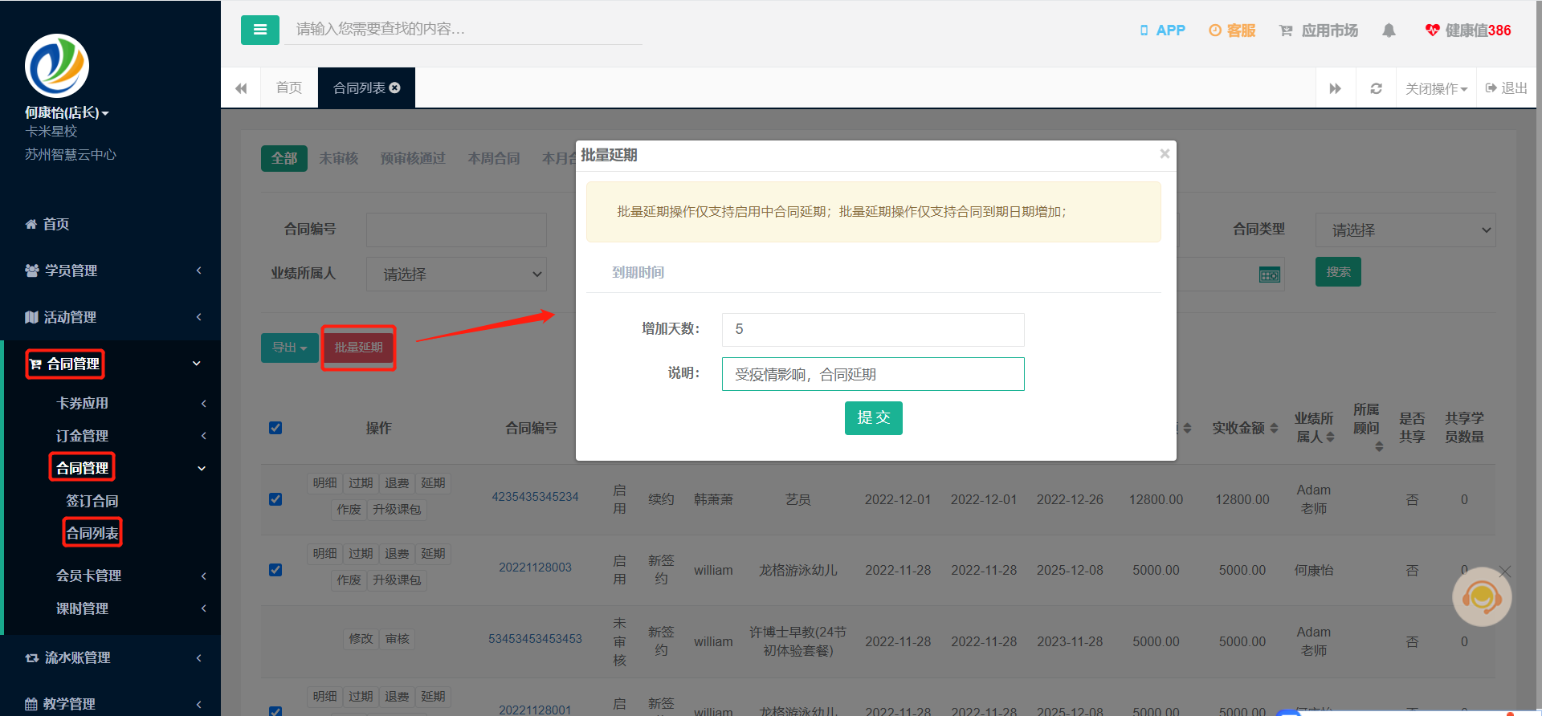Click the 客服 customer service icon

1232,31
